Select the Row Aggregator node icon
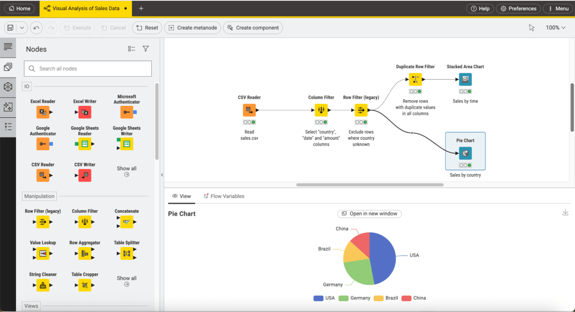Image resolution: width=575 pixels, height=312 pixels. 85,254
